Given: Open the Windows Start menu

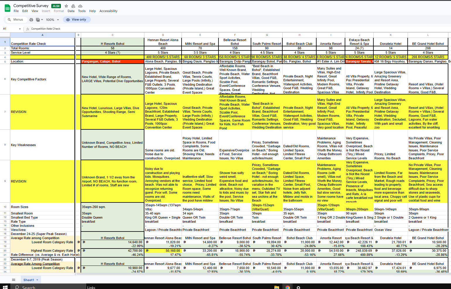Looking at the screenshot, I should point(5,287).
